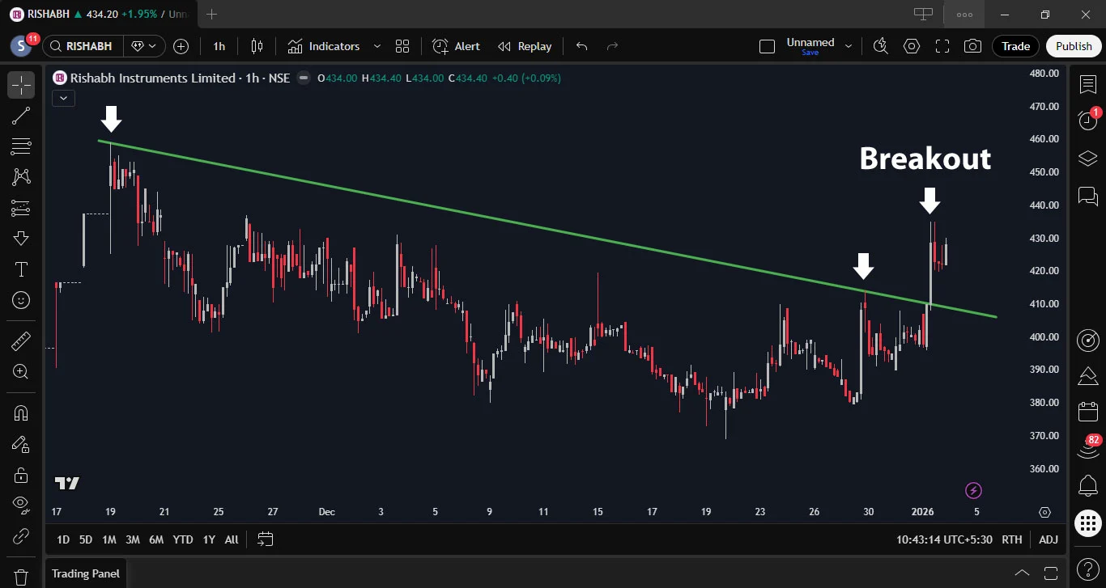1106x588 pixels.
Task: Open the candlestick chart type selector
Action: pyautogui.click(x=257, y=46)
